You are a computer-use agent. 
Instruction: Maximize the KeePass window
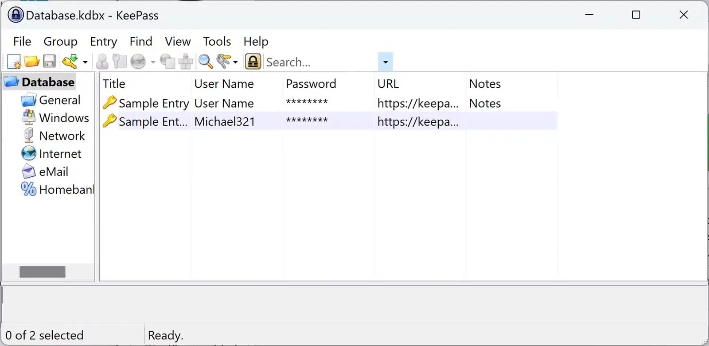636,15
